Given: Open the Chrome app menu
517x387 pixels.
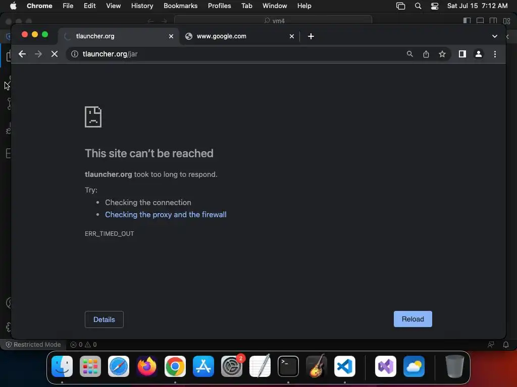Looking at the screenshot, I should (39, 6).
